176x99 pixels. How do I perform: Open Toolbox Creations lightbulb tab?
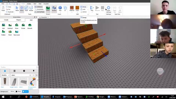[x=34, y=71]
